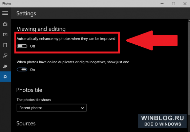Close the Photos app window

point(185,4)
